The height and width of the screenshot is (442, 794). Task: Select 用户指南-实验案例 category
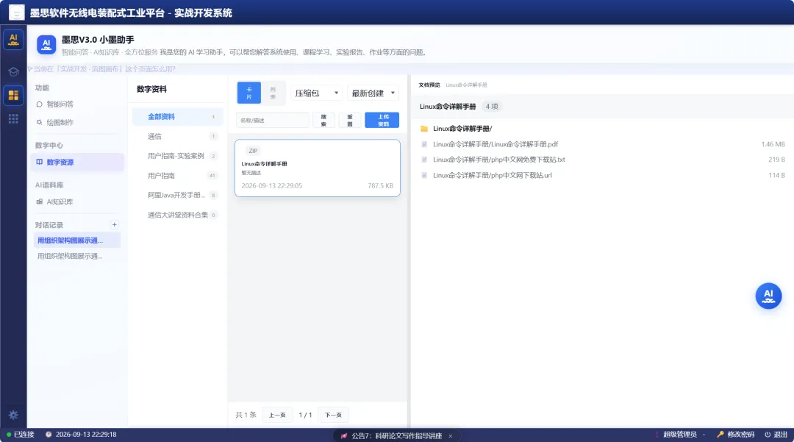tap(177, 156)
